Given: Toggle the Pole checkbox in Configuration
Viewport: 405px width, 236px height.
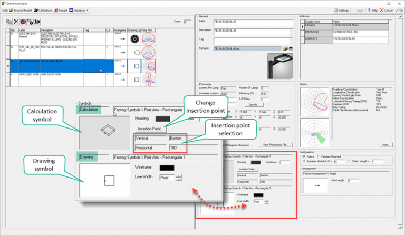Looking at the screenshot, I should tap(305, 157).
